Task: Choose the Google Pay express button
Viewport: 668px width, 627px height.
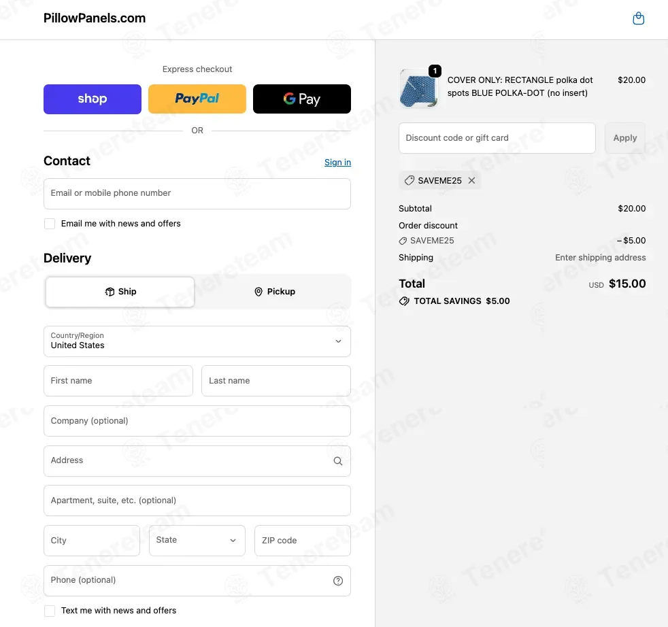Action: click(x=302, y=99)
